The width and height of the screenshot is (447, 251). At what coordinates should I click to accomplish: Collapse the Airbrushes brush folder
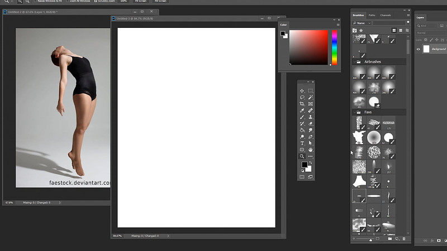coord(355,62)
